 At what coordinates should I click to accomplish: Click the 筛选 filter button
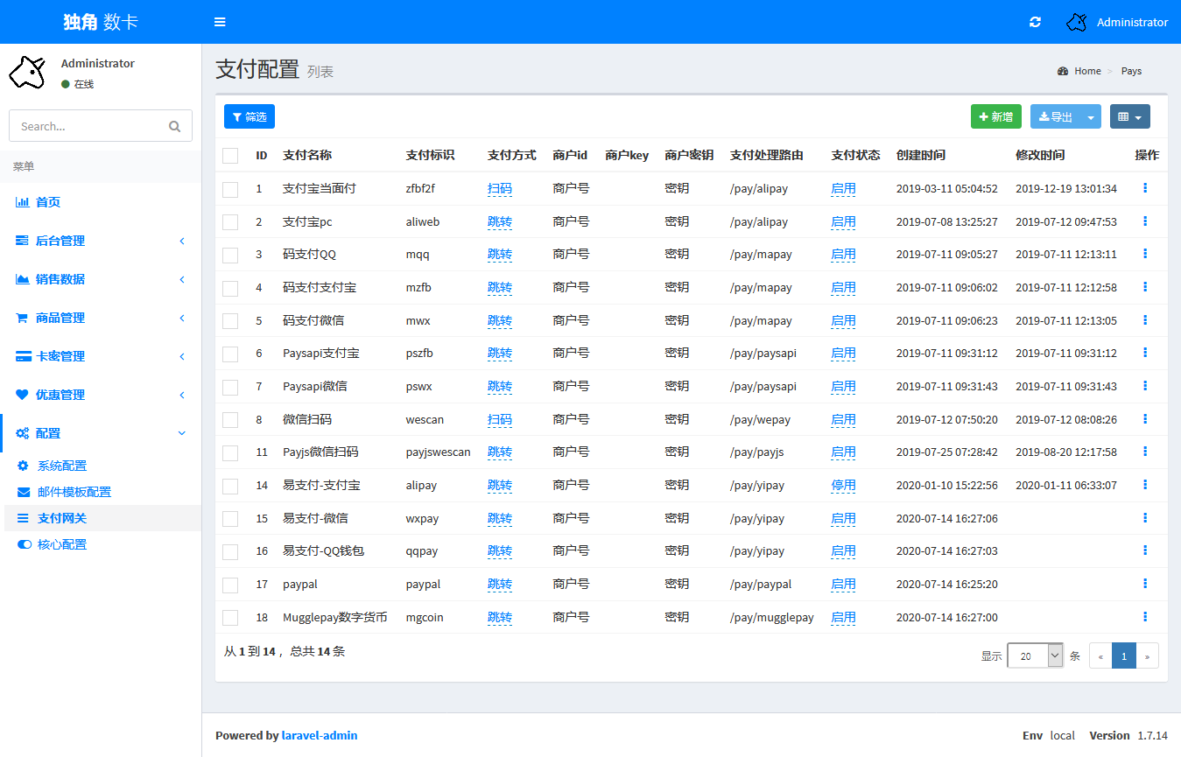(x=250, y=116)
